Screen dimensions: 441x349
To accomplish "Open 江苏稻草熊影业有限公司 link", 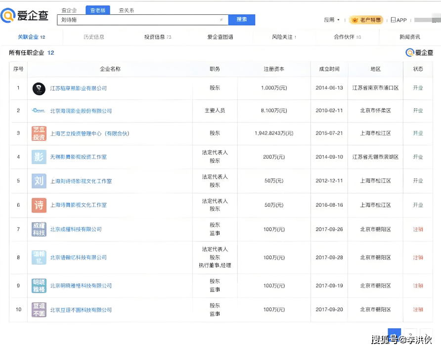I will (x=79, y=88).
